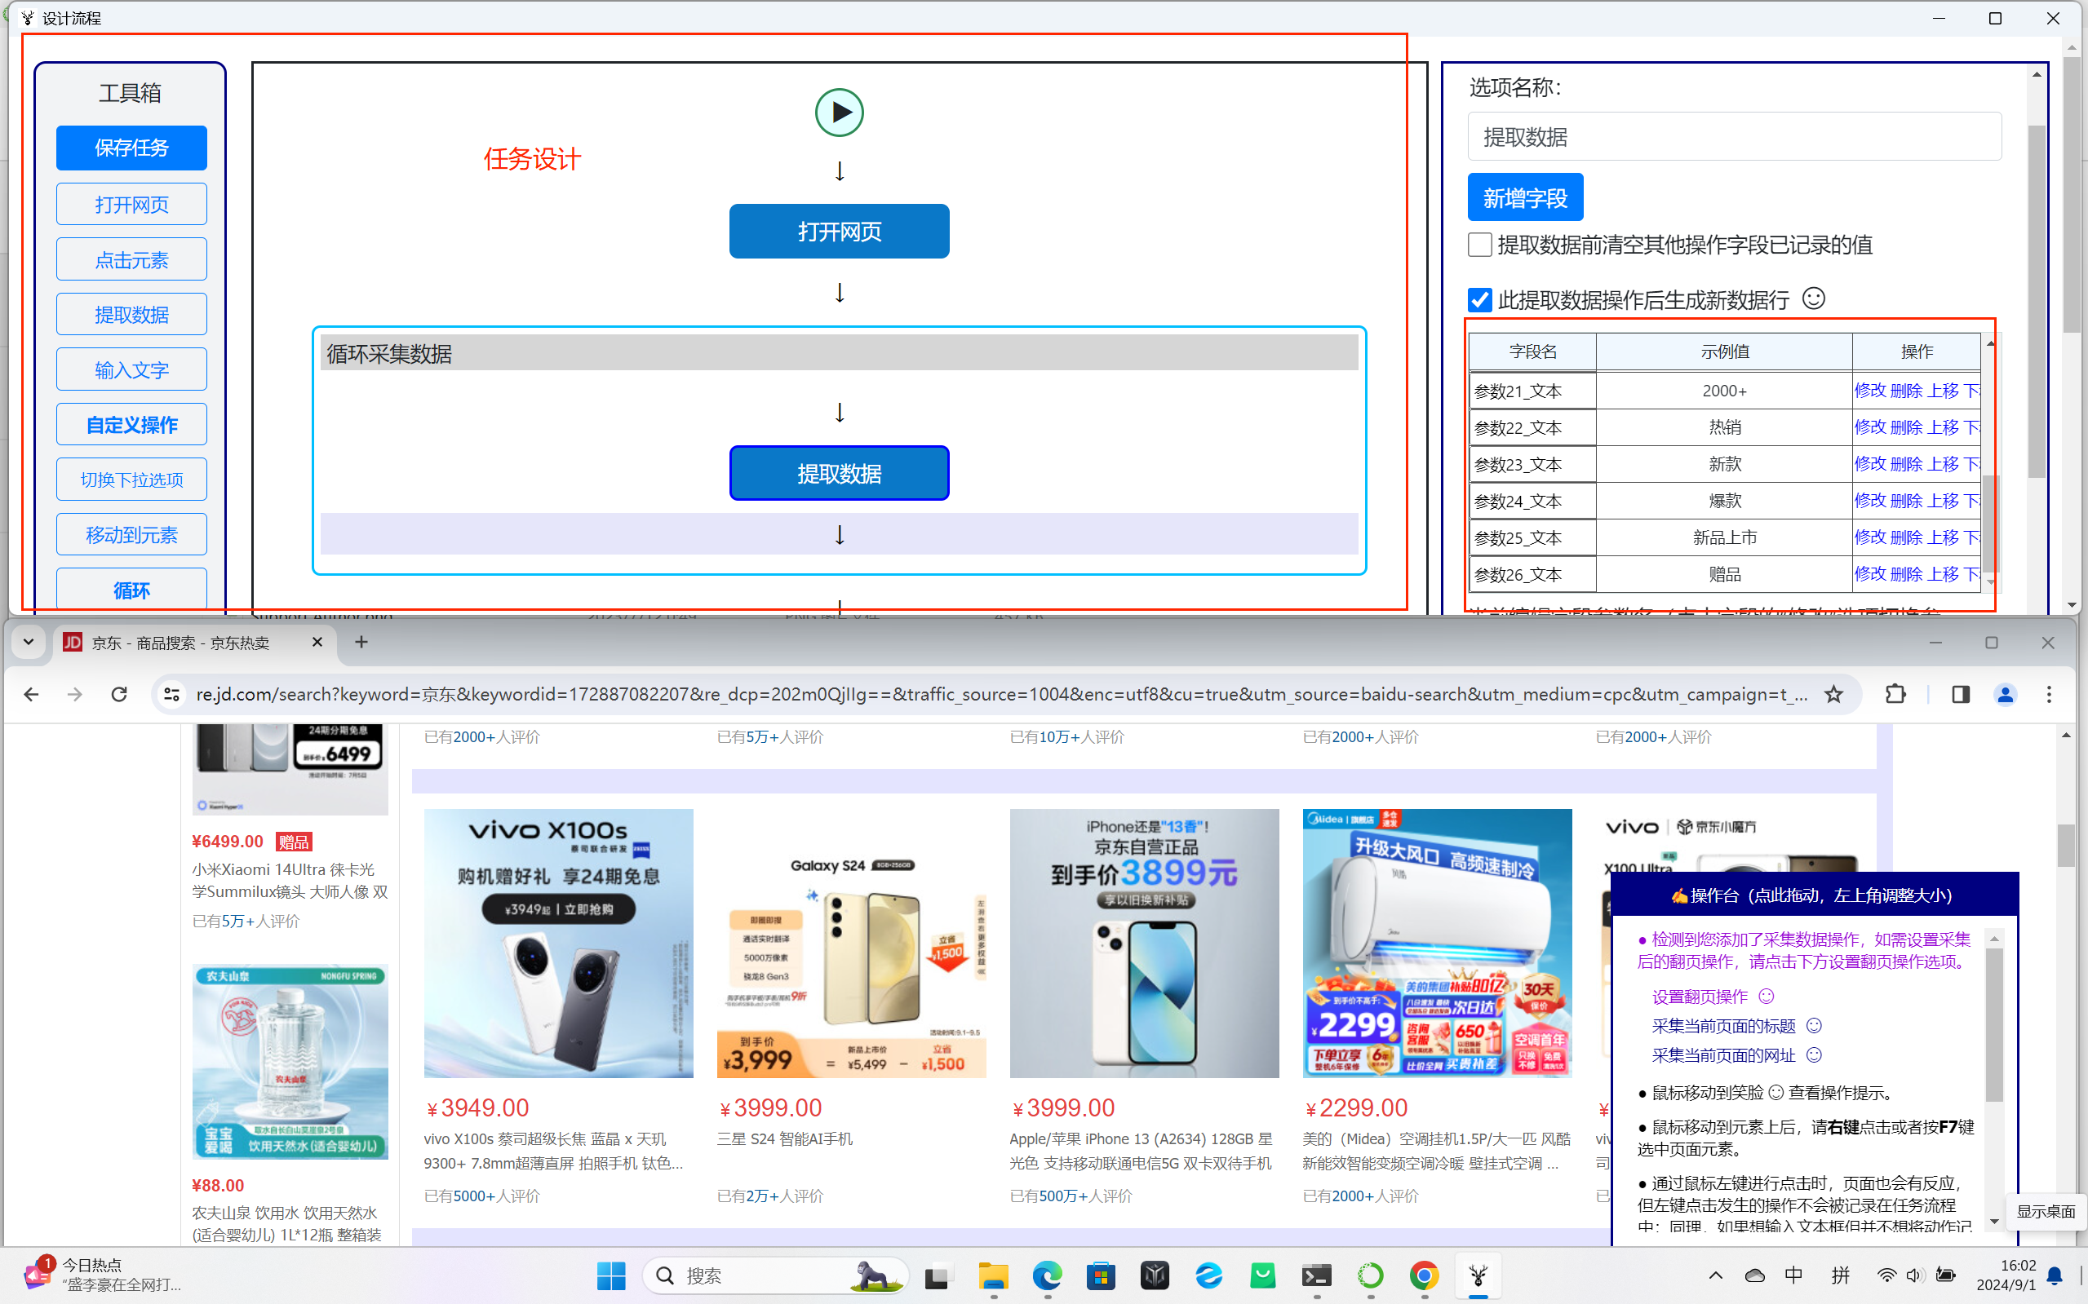Viewport: 2088px width, 1304px height.
Task: Click 删除 for 参数26_文本 row
Action: click(x=1906, y=574)
